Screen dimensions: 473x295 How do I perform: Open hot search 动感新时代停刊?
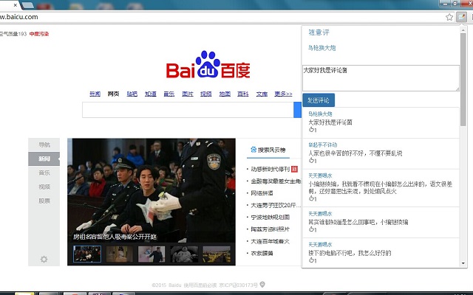[x=270, y=169]
